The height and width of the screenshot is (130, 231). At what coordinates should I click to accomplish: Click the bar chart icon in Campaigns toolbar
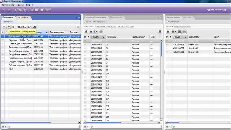point(35,27)
